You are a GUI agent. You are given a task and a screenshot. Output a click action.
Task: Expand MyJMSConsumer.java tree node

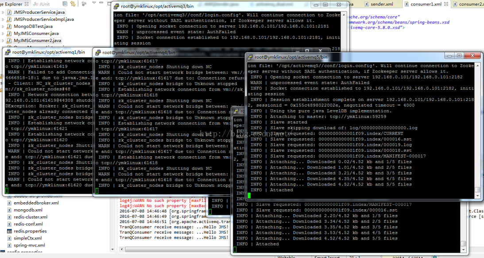tap(3, 34)
